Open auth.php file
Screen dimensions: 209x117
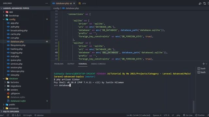pos(15,27)
